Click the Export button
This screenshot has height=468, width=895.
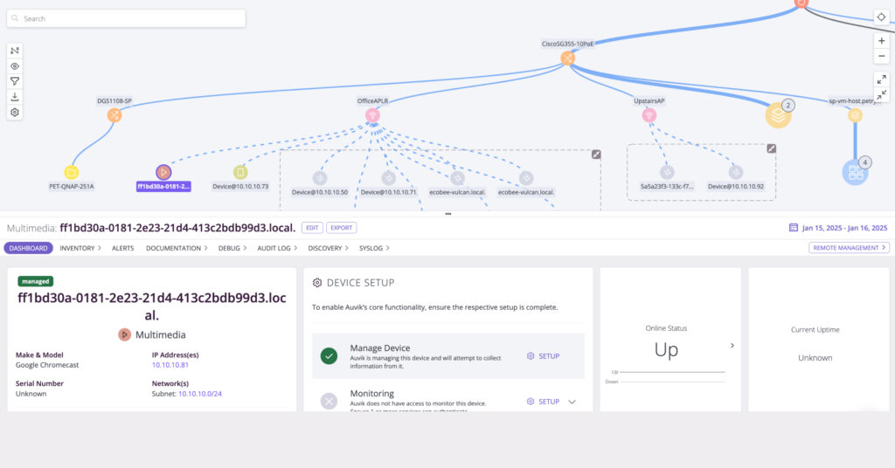point(342,227)
